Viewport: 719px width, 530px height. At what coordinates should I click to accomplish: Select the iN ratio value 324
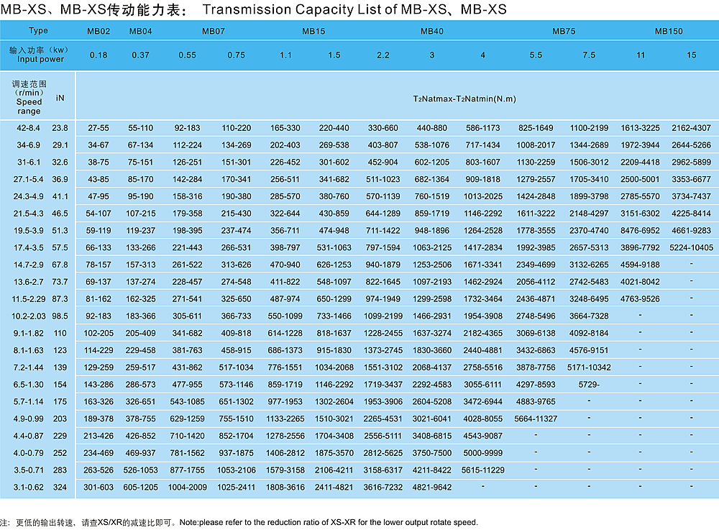coord(60,487)
